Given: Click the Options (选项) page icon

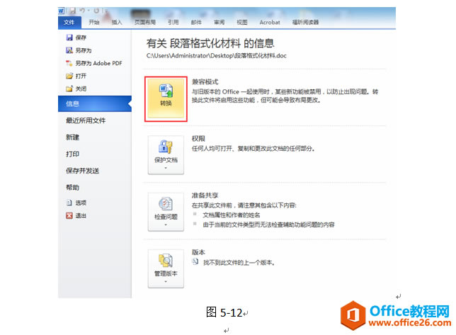Looking at the screenshot, I should pos(69,203).
